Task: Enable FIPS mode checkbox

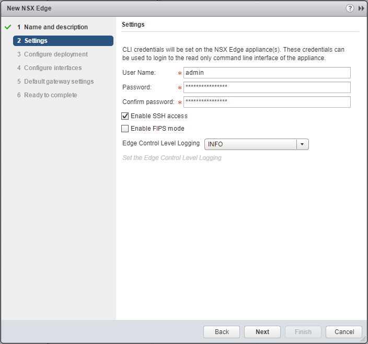Action: click(125, 129)
